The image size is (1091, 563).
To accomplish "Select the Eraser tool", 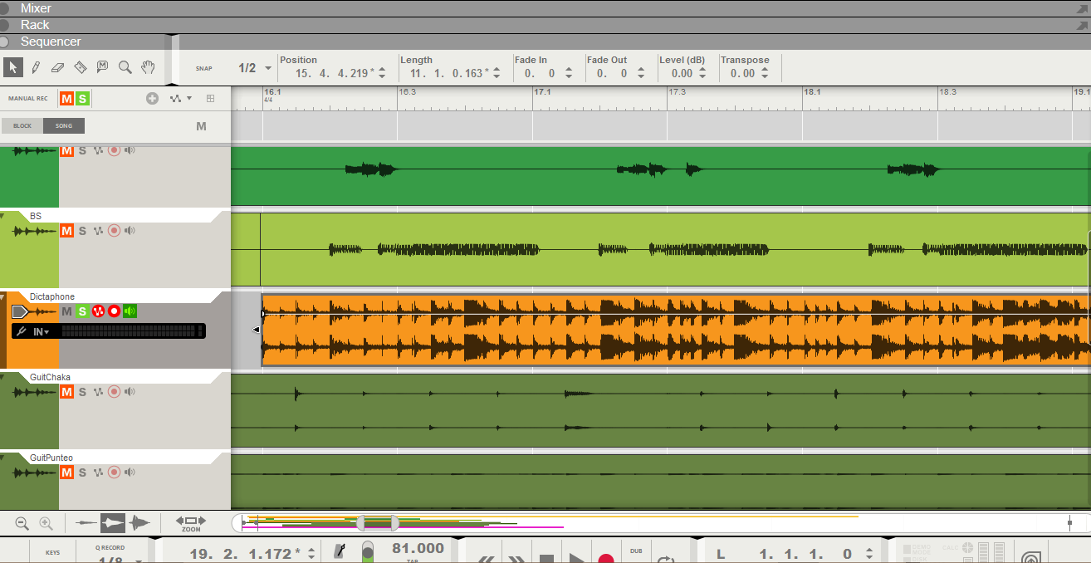I will coord(57,67).
